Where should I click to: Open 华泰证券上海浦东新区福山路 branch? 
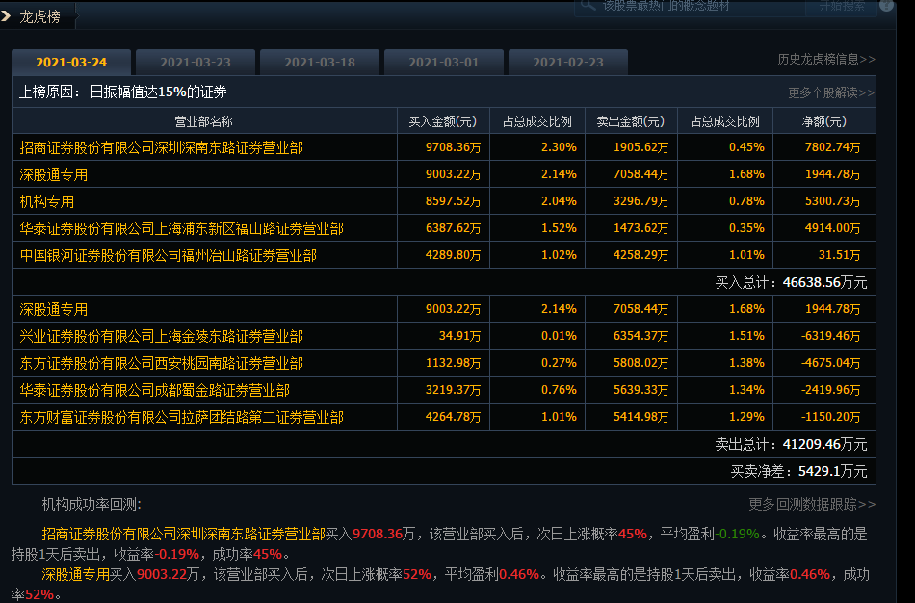(x=181, y=228)
